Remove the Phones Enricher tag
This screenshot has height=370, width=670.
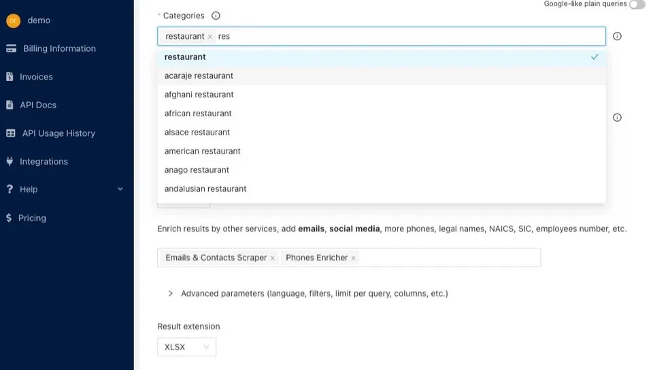click(x=354, y=258)
